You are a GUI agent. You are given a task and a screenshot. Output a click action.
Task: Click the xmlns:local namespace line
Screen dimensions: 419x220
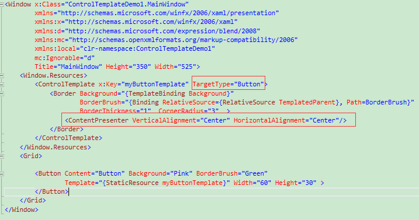pos(125,49)
